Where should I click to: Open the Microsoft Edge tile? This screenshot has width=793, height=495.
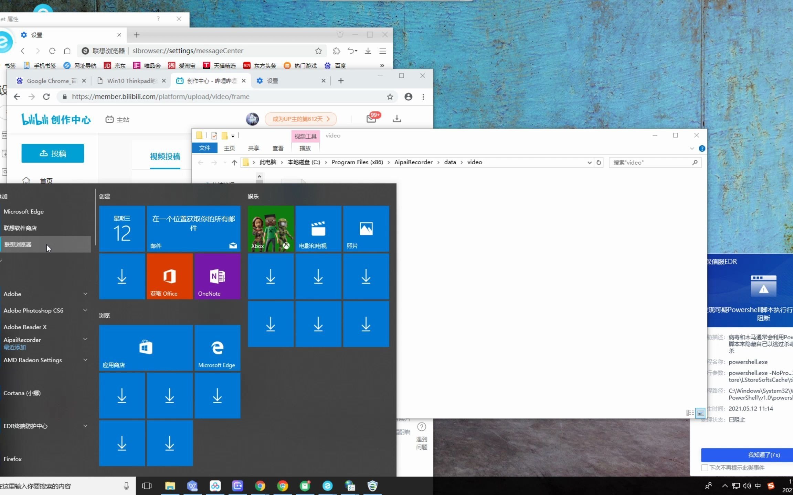(x=217, y=348)
